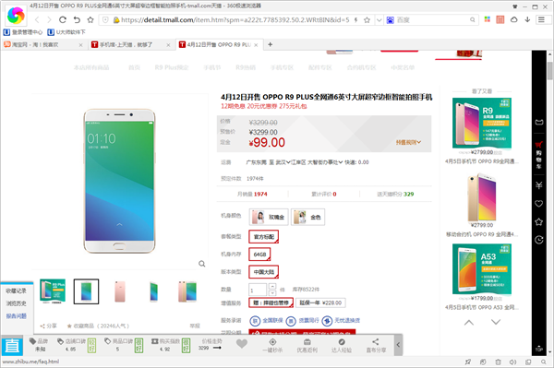This screenshot has width=554, height=368.
Task: Expand the 武汉 delivery city dropdown
Action: (x=283, y=162)
